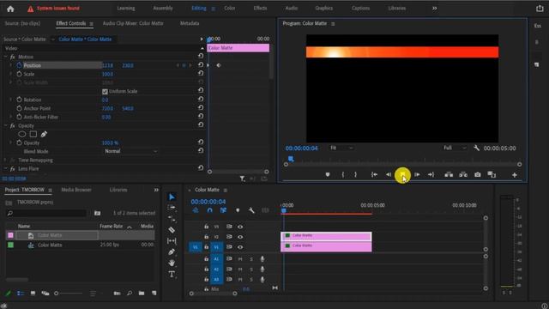Step forward one frame
Image resolution: width=549 pixels, height=309 pixels.
(417, 174)
